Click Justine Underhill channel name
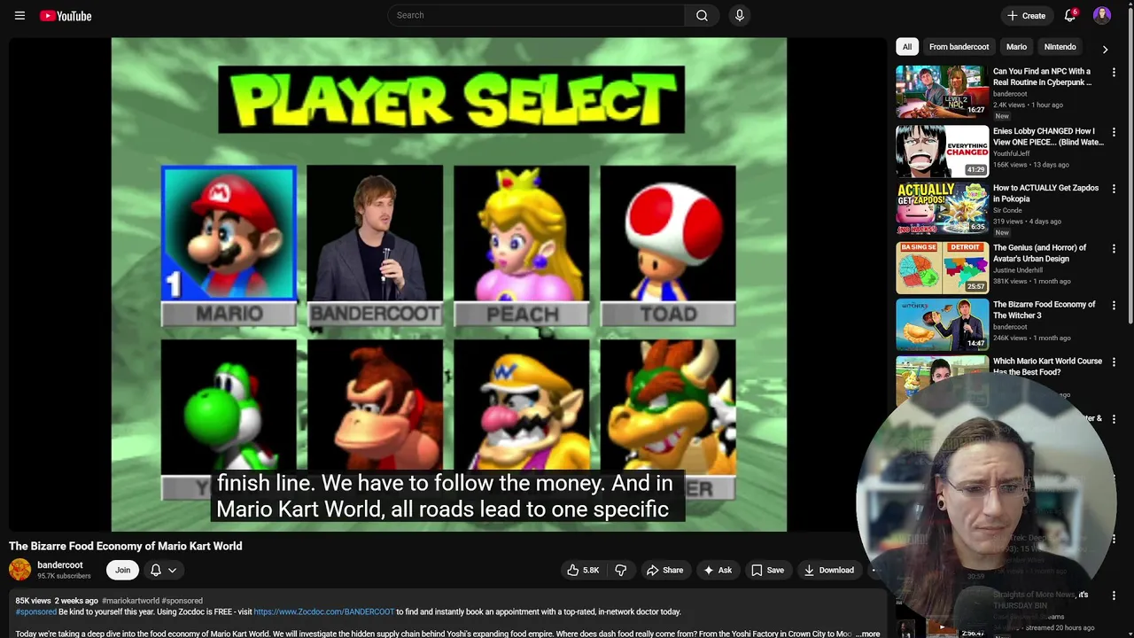Screen dimensions: 1134x638 pos(1018,270)
